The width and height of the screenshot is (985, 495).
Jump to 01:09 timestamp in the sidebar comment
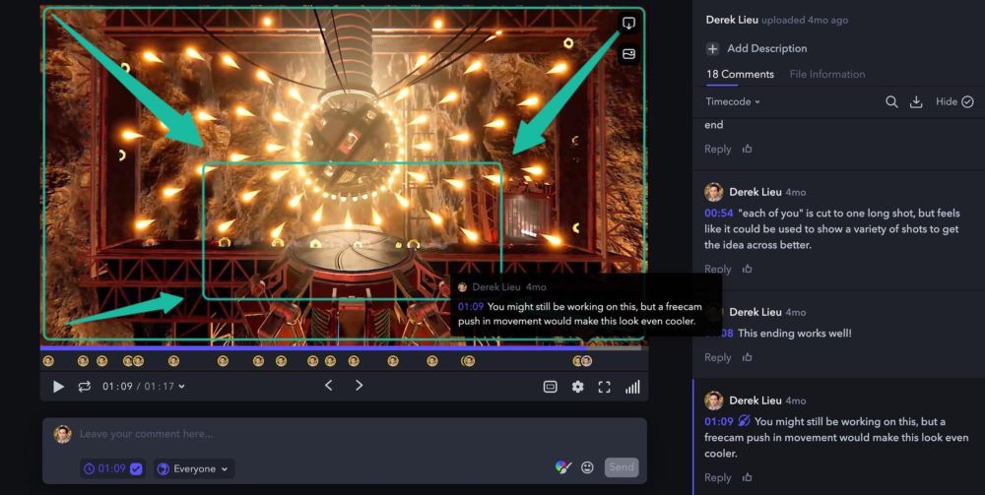coord(719,421)
